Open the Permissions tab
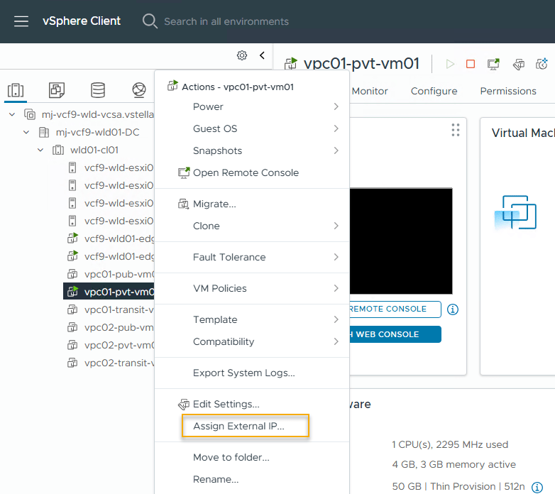 coord(508,91)
